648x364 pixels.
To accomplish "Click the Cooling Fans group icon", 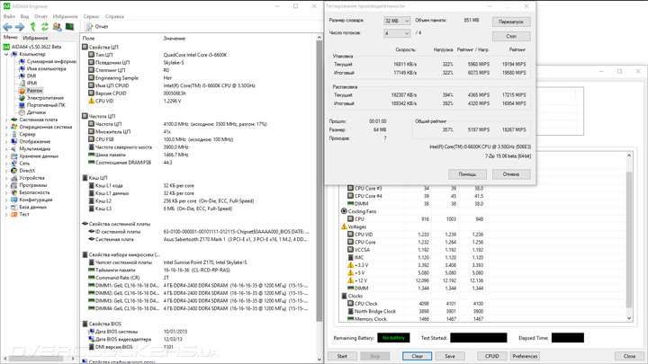I will tap(344, 211).
